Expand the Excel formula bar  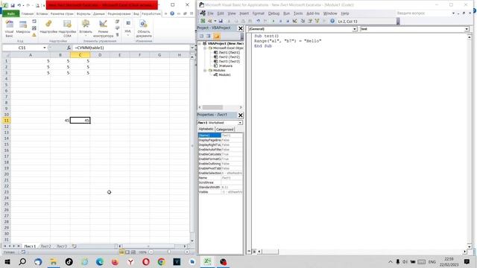pos(192,48)
